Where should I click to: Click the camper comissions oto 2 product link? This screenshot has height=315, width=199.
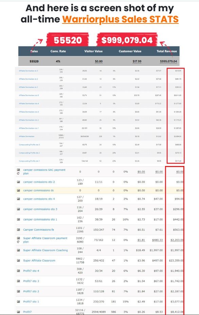click(39, 182)
